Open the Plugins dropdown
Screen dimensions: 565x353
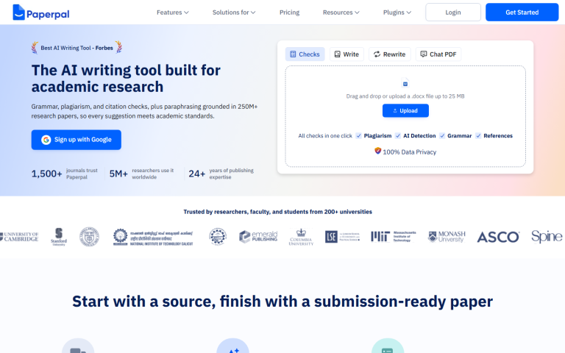click(x=397, y=13)
